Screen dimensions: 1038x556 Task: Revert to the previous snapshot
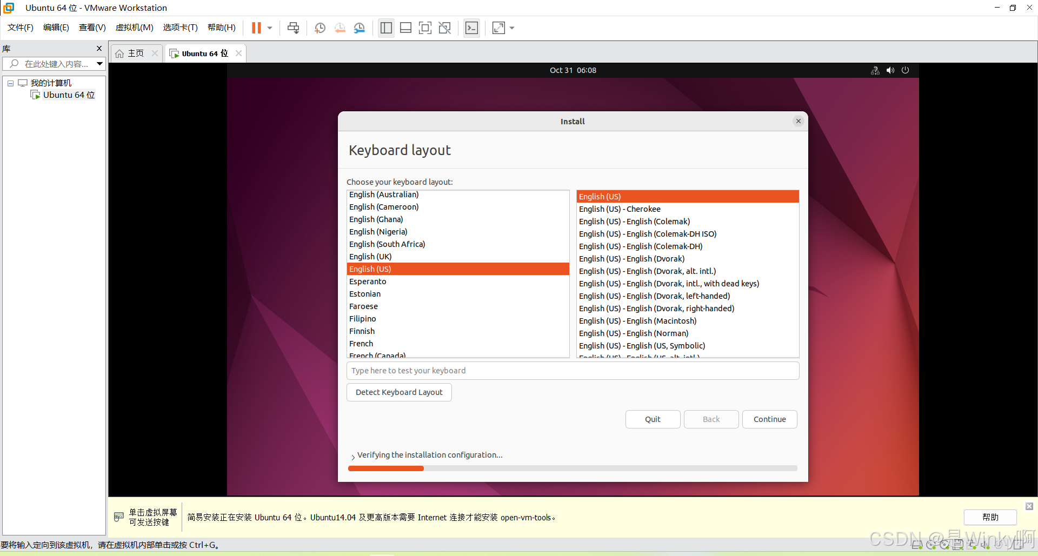(x=340, y=28)
